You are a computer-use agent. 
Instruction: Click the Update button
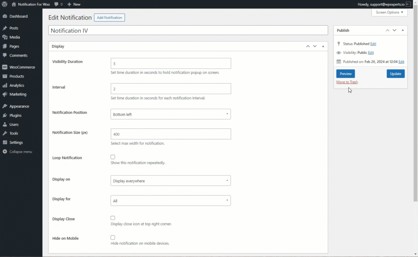coord(396,74)
